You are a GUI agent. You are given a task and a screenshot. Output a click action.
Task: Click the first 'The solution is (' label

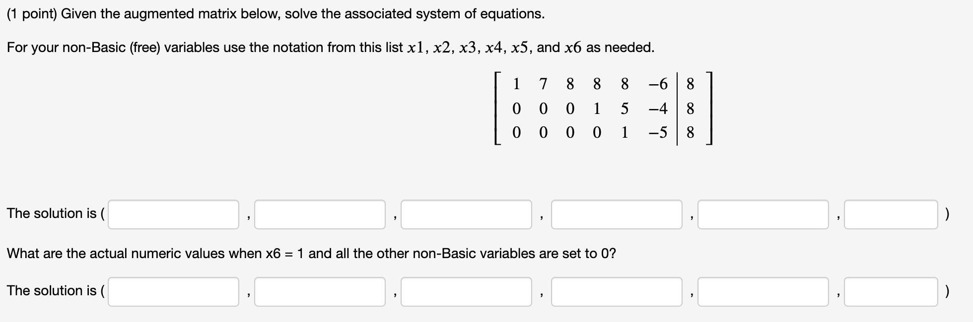pos(55,214)
